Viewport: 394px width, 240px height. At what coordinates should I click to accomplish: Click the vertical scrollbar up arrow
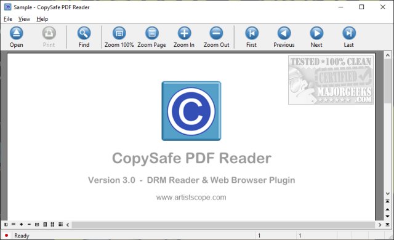[387, 55]
